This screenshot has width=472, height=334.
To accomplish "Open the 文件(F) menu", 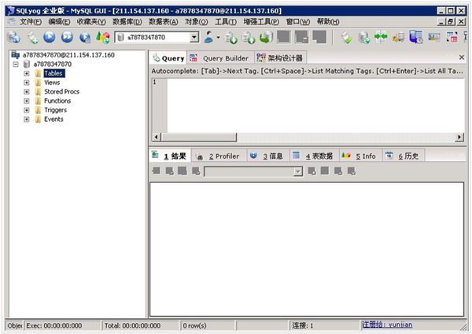I will (31, 22).
